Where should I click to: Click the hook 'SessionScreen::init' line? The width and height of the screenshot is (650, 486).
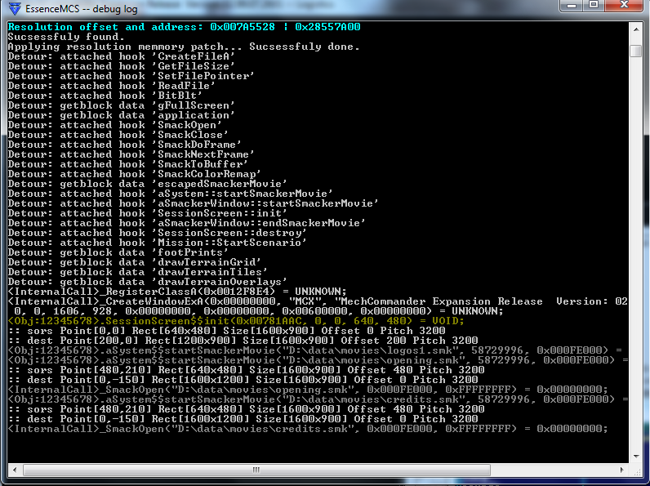pos(148,213)
